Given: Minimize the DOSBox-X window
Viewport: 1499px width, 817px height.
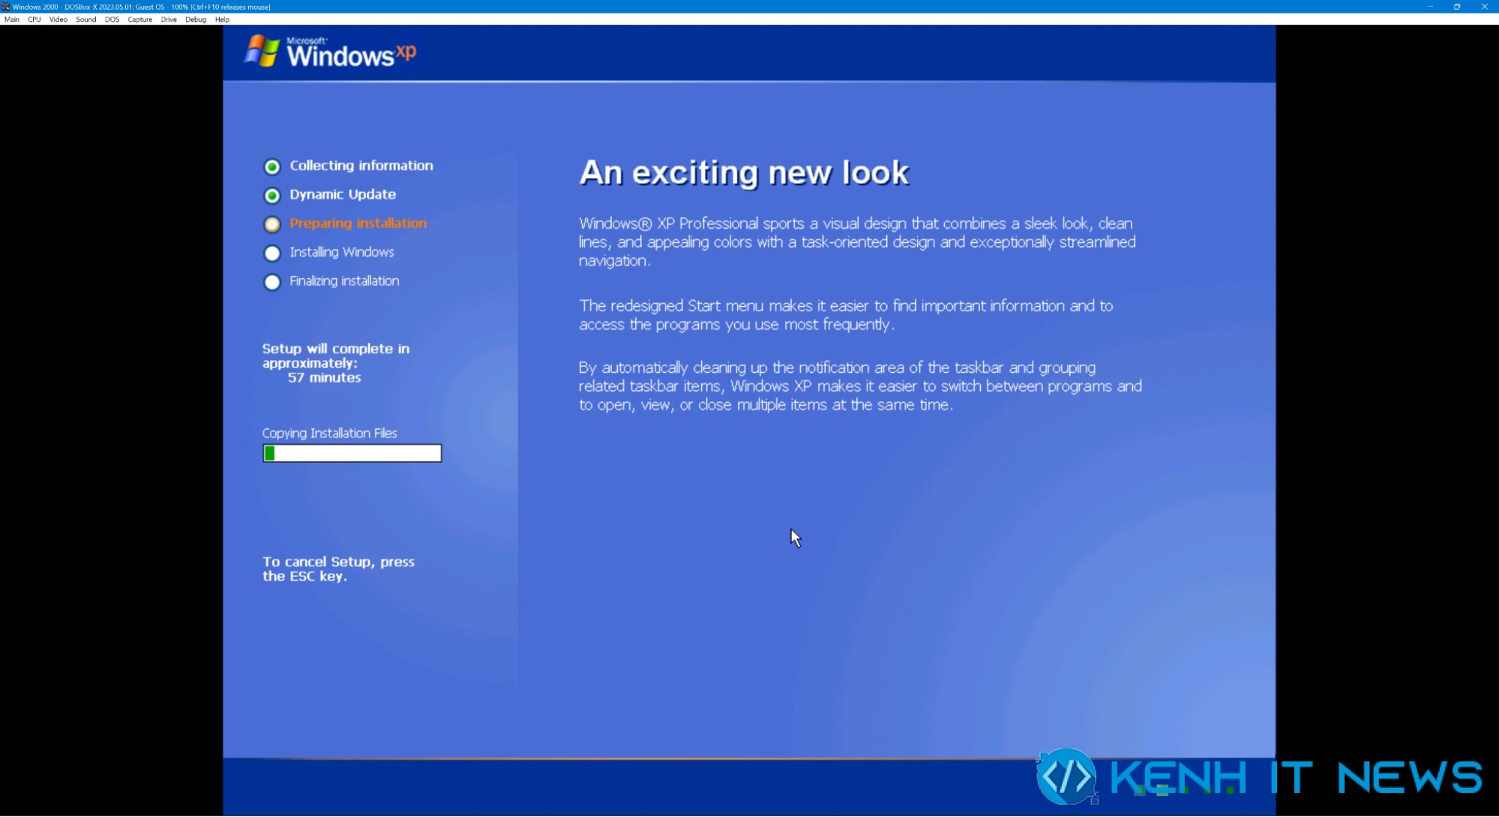Looking at the screenshot, I should 1430,7.
